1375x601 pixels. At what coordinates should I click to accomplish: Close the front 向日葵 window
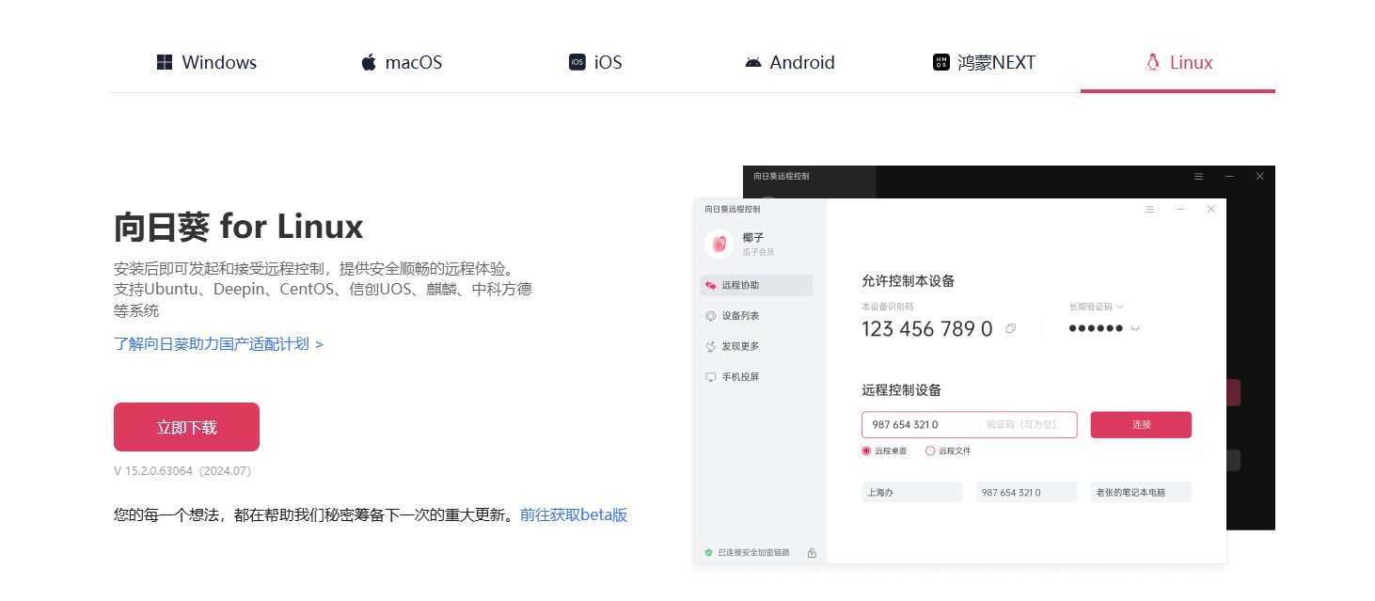1211,209
